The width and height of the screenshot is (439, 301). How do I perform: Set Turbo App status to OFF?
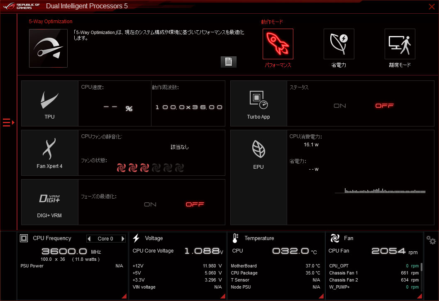pos(384,106)
